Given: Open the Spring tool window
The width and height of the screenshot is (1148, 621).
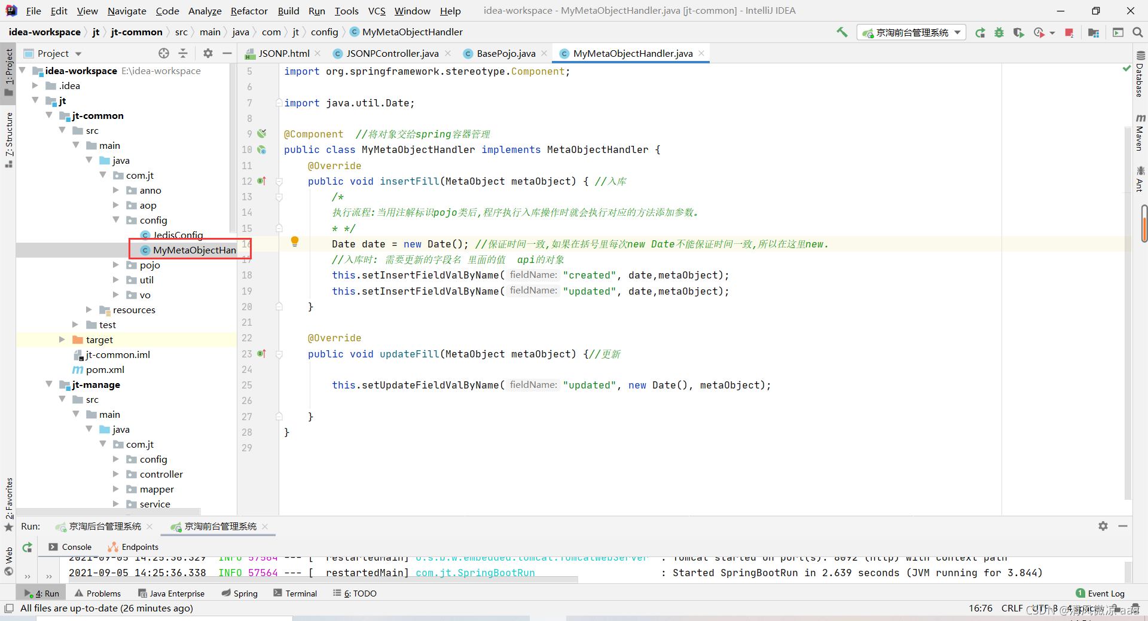Looking at the screenshot, I should pyautogui.click(x=240, y=594).
